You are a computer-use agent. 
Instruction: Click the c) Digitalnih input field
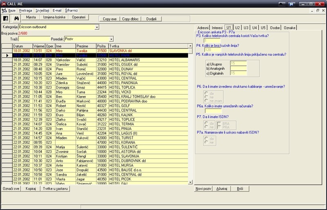pos(238,73)
